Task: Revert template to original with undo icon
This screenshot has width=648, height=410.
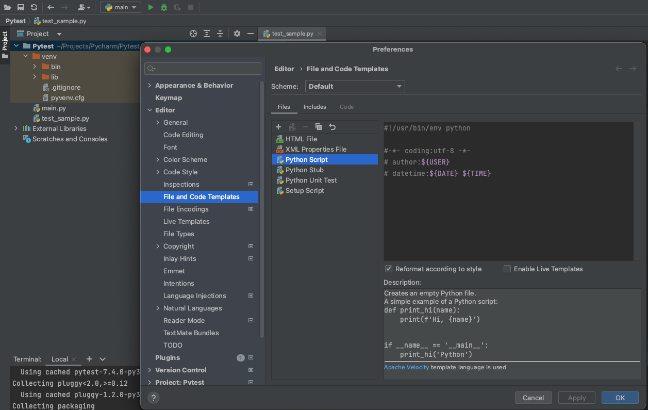Action: click(333, 127)
